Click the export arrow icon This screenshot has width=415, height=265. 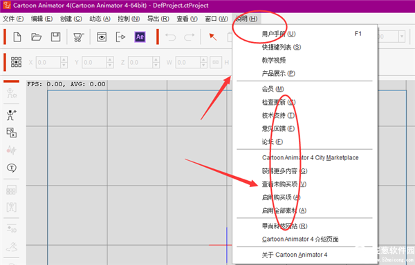[120, 37]
